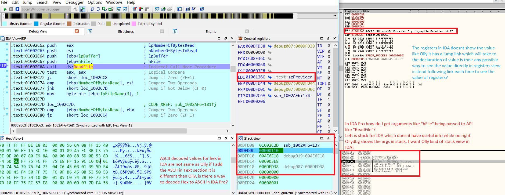
Task: Click the IDA View vertical scrollbar thumb
Action: 233,69
